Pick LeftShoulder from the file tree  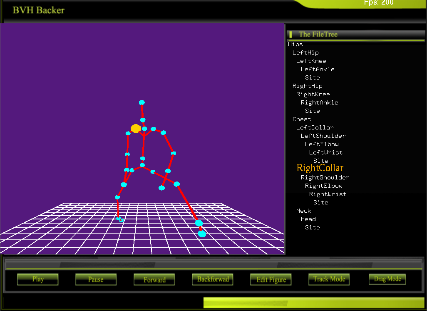click(x=323, y=136)
